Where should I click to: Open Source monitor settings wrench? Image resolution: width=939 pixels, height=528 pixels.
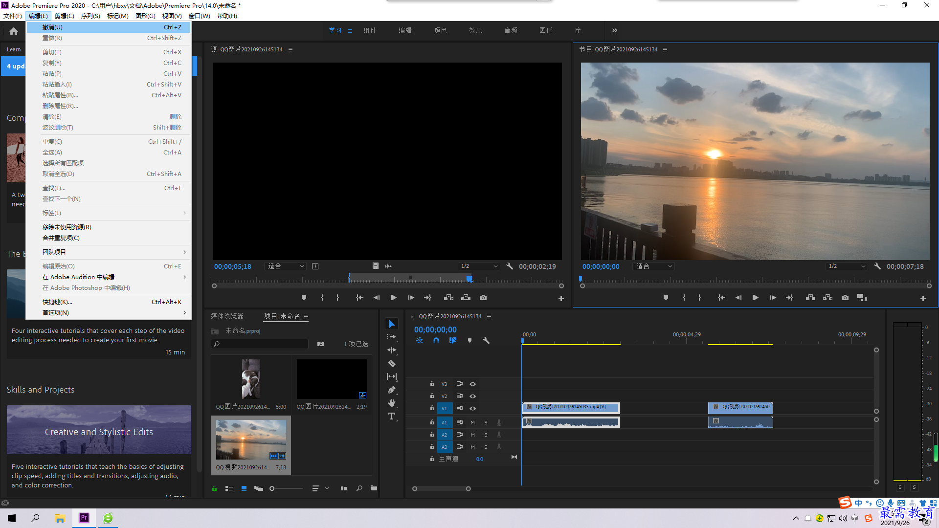tap(510, 266)
